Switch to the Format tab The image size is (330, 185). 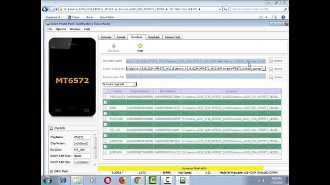pos(121,37)
